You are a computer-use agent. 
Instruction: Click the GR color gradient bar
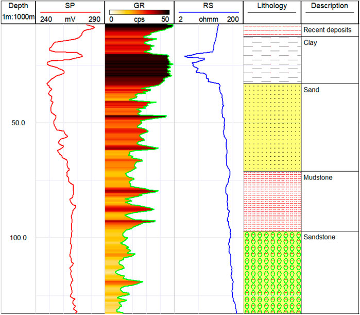(140, 12)
